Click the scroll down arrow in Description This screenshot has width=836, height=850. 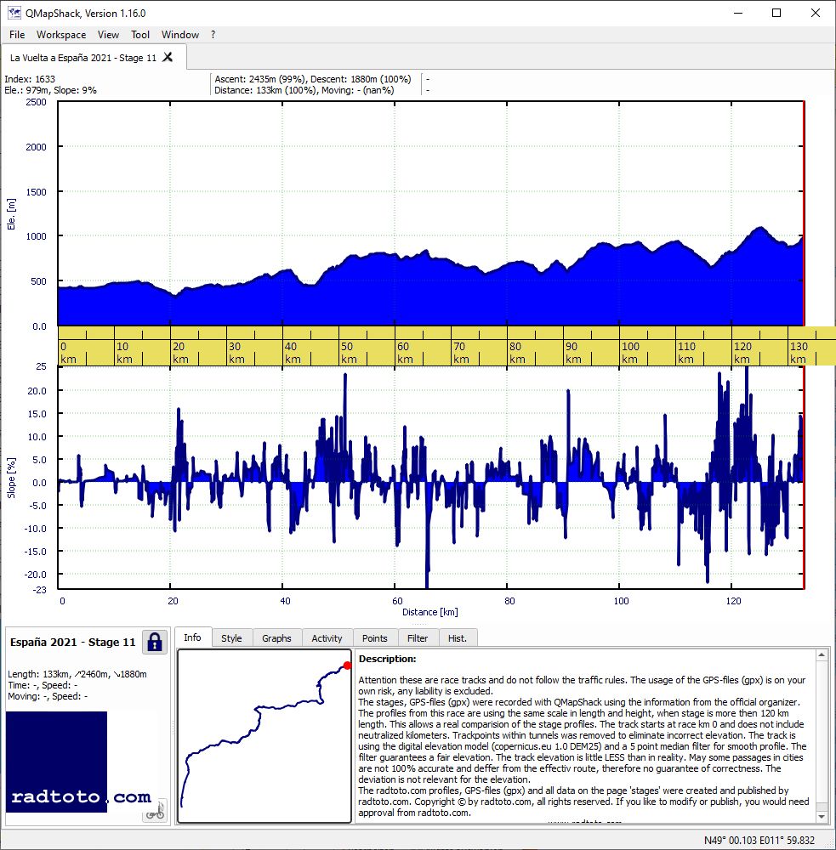click(822, 816)
